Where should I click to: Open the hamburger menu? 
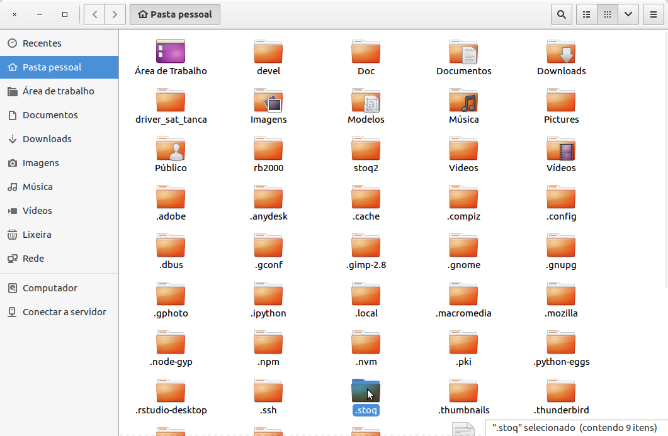click(x=654, y=14)
